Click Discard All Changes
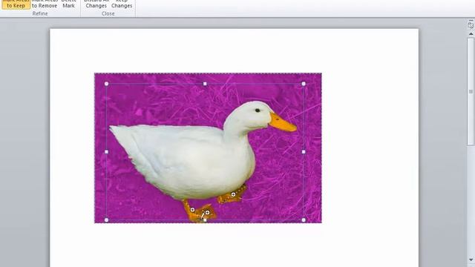The width and height of the screenshot is (475, 267). click(x=96, y=4)
